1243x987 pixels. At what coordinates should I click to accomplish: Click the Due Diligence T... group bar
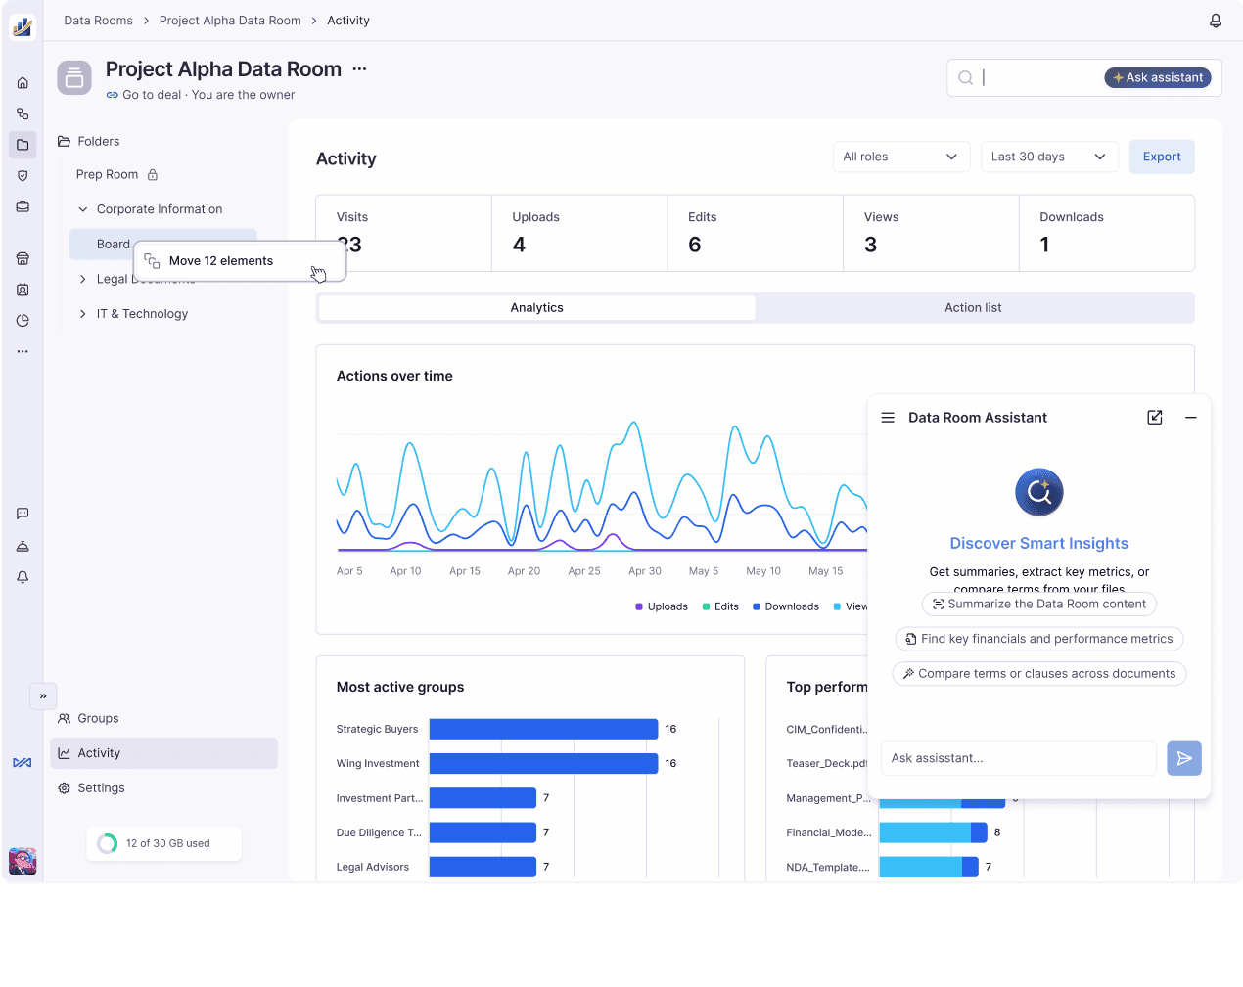(x=483, y=832)
